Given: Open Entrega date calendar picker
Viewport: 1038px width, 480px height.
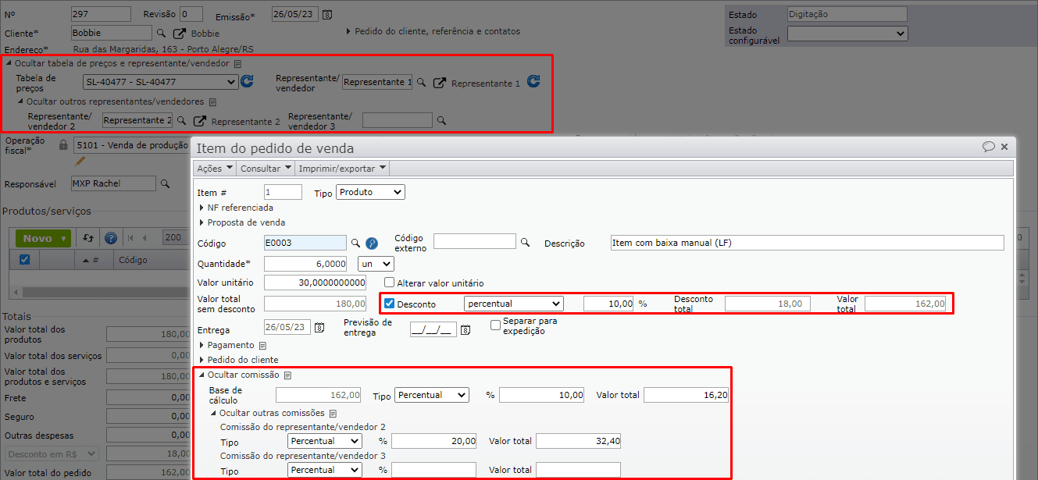Looking at the screenshot, I should (319, 329).
